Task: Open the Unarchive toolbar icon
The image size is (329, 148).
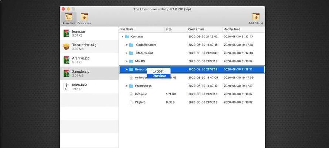Action: coord(68,17)
